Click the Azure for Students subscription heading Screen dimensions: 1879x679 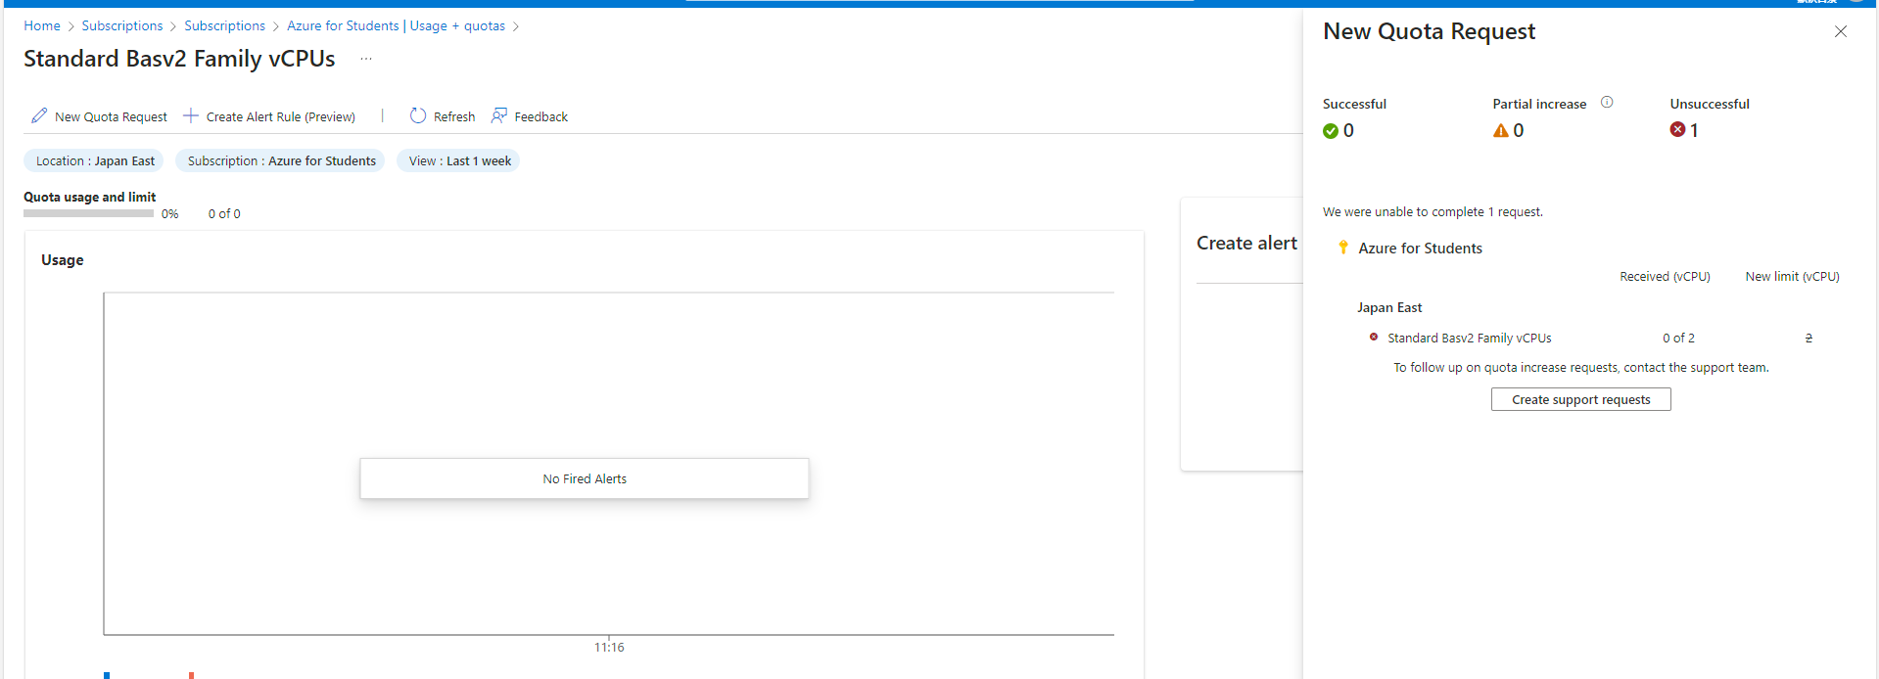pos(1421,249)
